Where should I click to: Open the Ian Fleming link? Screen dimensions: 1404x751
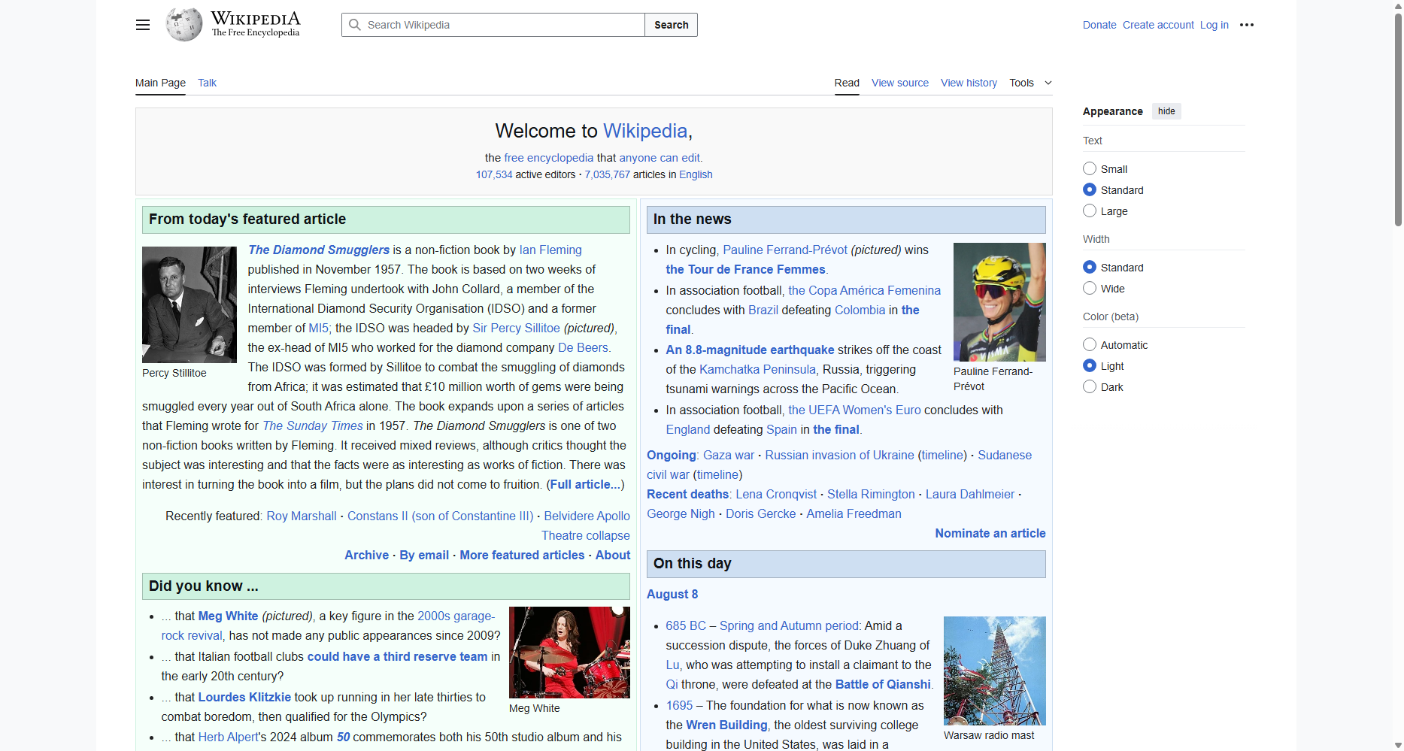[x=550, y=250]
